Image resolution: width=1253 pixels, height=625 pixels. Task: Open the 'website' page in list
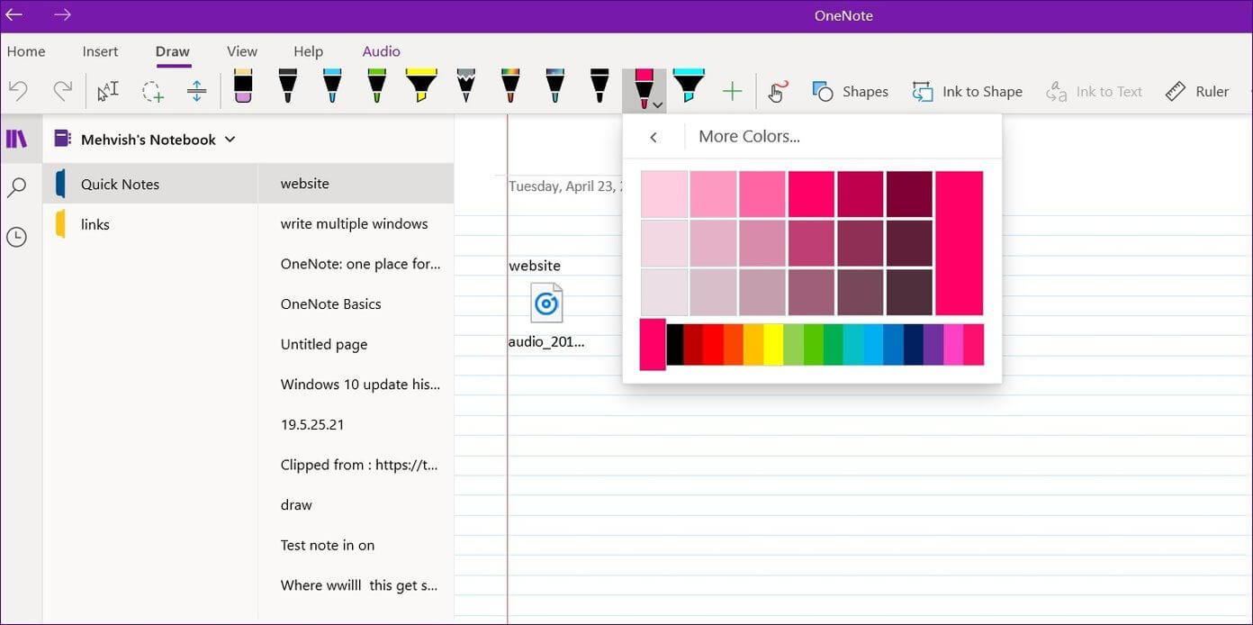click(356, 184)
